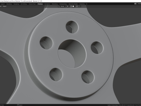Switch to the Layout workspace tab

tap(3, 4)
